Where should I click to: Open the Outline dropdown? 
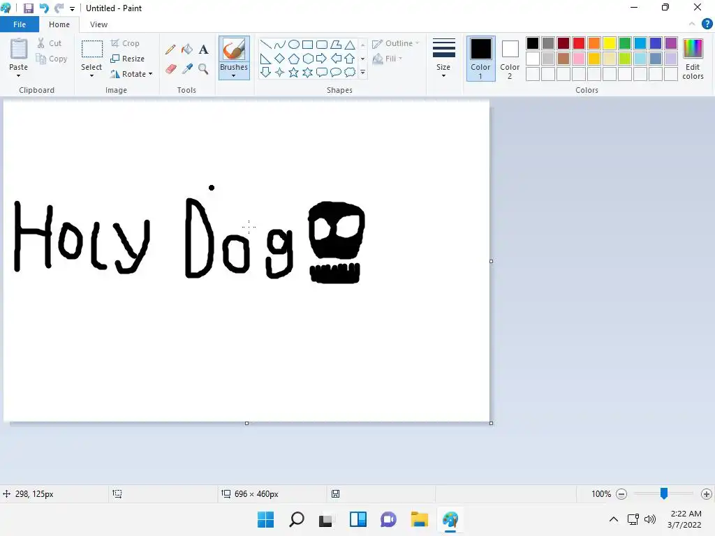[395, 43]
